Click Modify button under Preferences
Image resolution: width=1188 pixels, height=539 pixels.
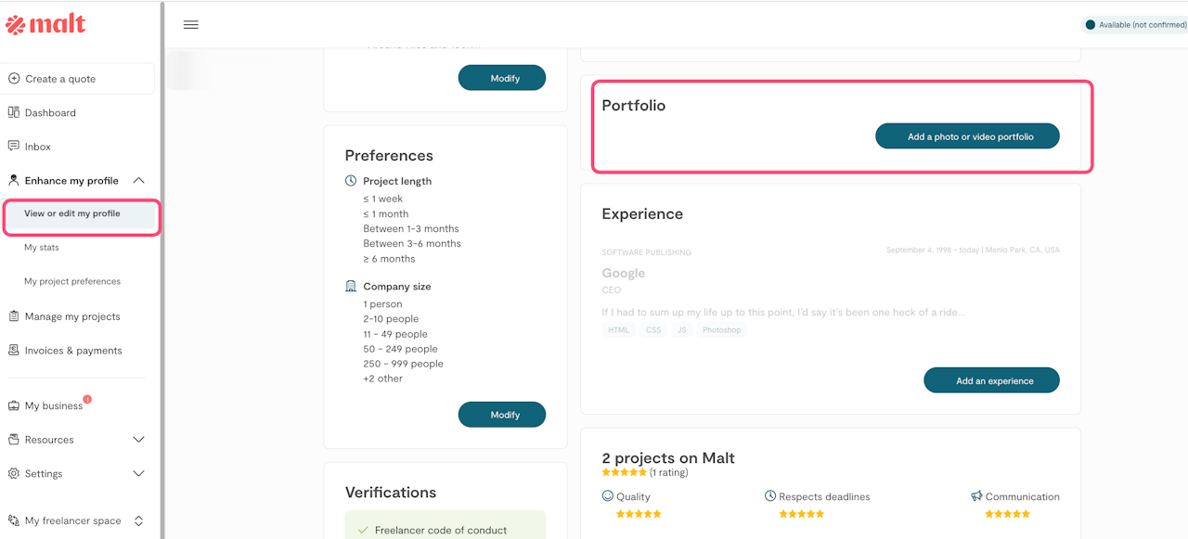click(x=502, y=415)
